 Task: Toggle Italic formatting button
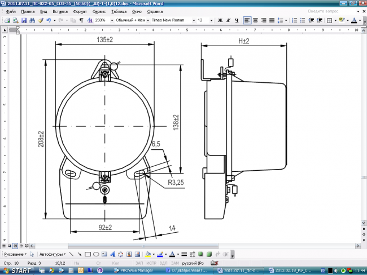pyautogui.click(x=229, y=20)
